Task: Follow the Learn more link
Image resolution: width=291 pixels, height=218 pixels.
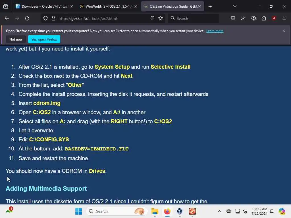Action: click(x=215, y=31)
